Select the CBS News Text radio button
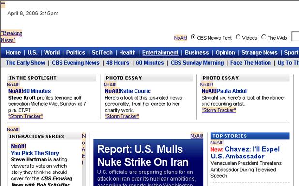 point(193,37)
